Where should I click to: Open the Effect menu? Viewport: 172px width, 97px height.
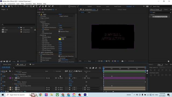point(22,4)
